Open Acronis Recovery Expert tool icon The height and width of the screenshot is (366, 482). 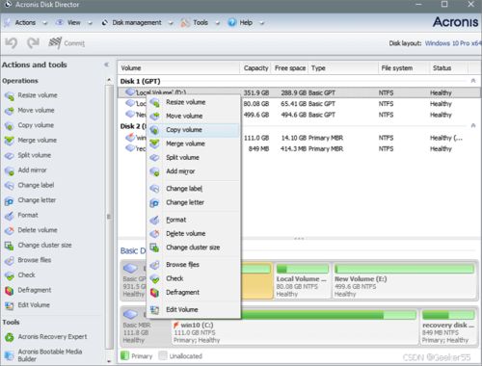(10, 337)
